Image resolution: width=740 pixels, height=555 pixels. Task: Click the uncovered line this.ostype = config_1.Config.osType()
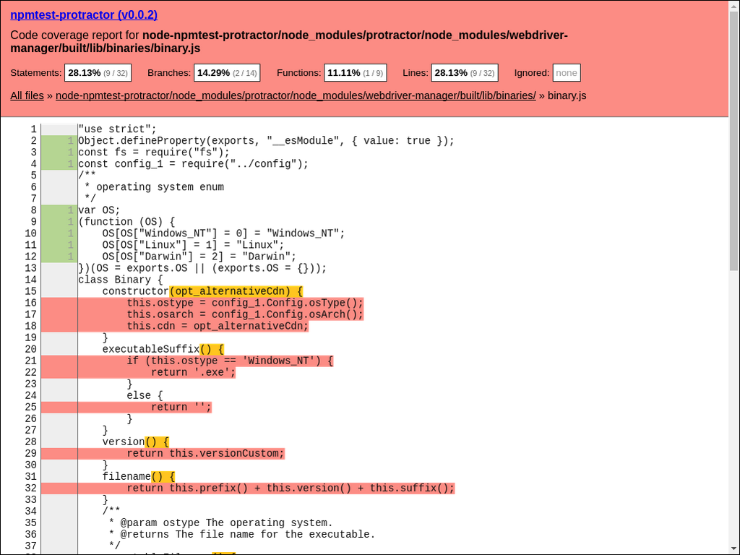pyautogui.click(x=245, y=303)
